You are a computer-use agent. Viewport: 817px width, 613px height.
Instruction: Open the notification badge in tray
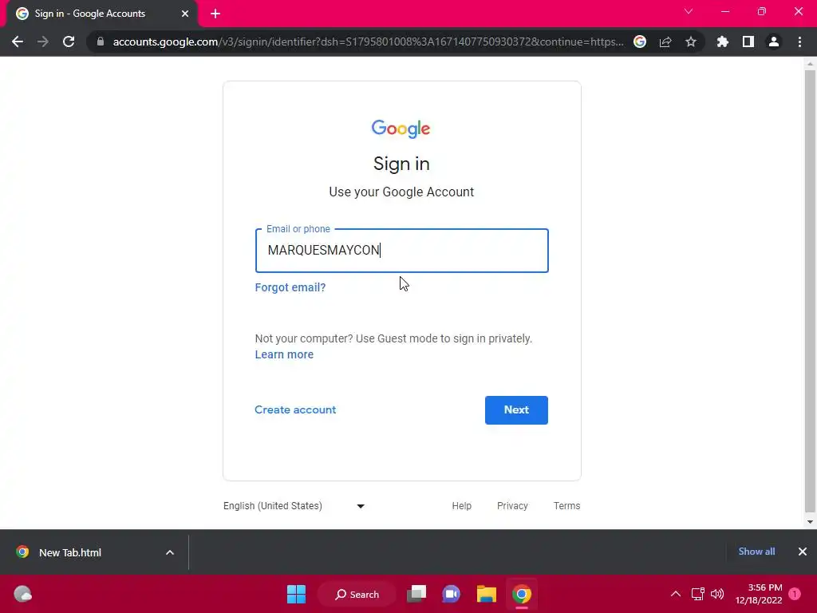pyautogui.click(x=795, y=594)
